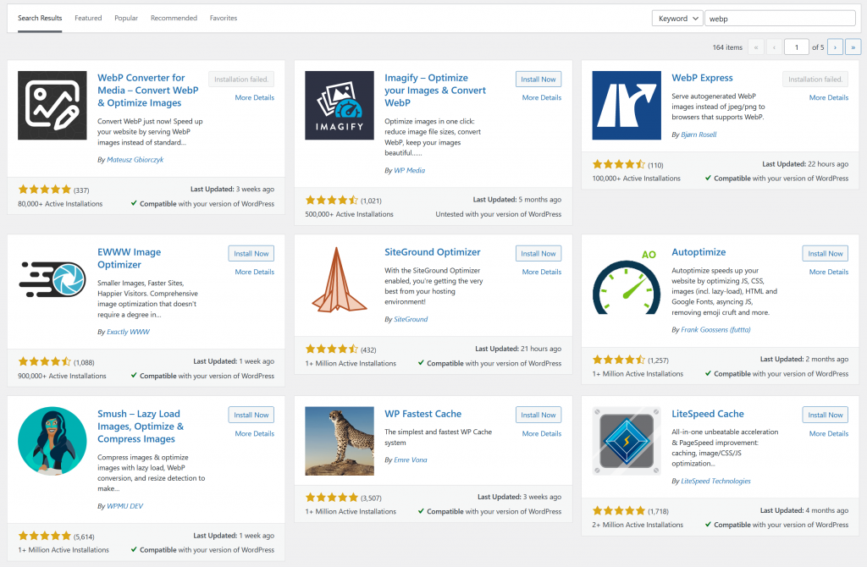Viewport: 867px width, 567px height.
Task: Open the Smush – Lazy Load Images title
Action: pos(141,426)
